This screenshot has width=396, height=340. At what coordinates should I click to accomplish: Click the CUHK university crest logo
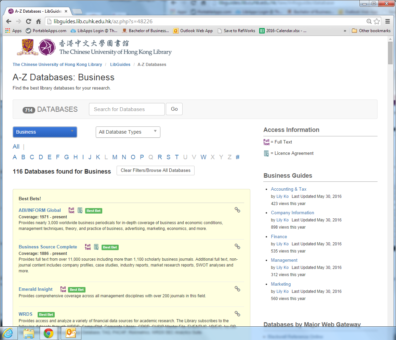click(27, 47)
